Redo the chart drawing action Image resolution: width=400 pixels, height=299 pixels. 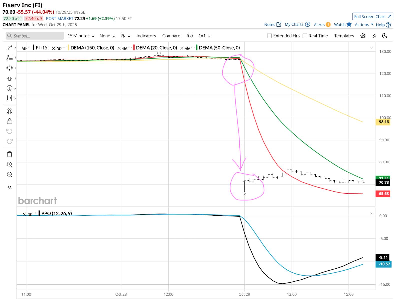point(9,141)
